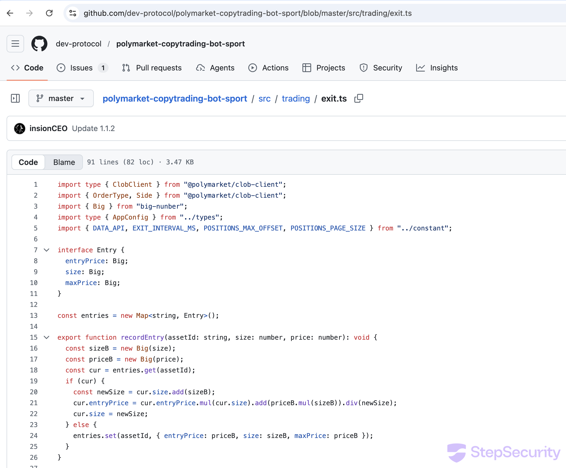This screenshot has height=468, width=566.
Task: Open the master branch dropdown
Action: pyautogui.click(x=61, y=99)
